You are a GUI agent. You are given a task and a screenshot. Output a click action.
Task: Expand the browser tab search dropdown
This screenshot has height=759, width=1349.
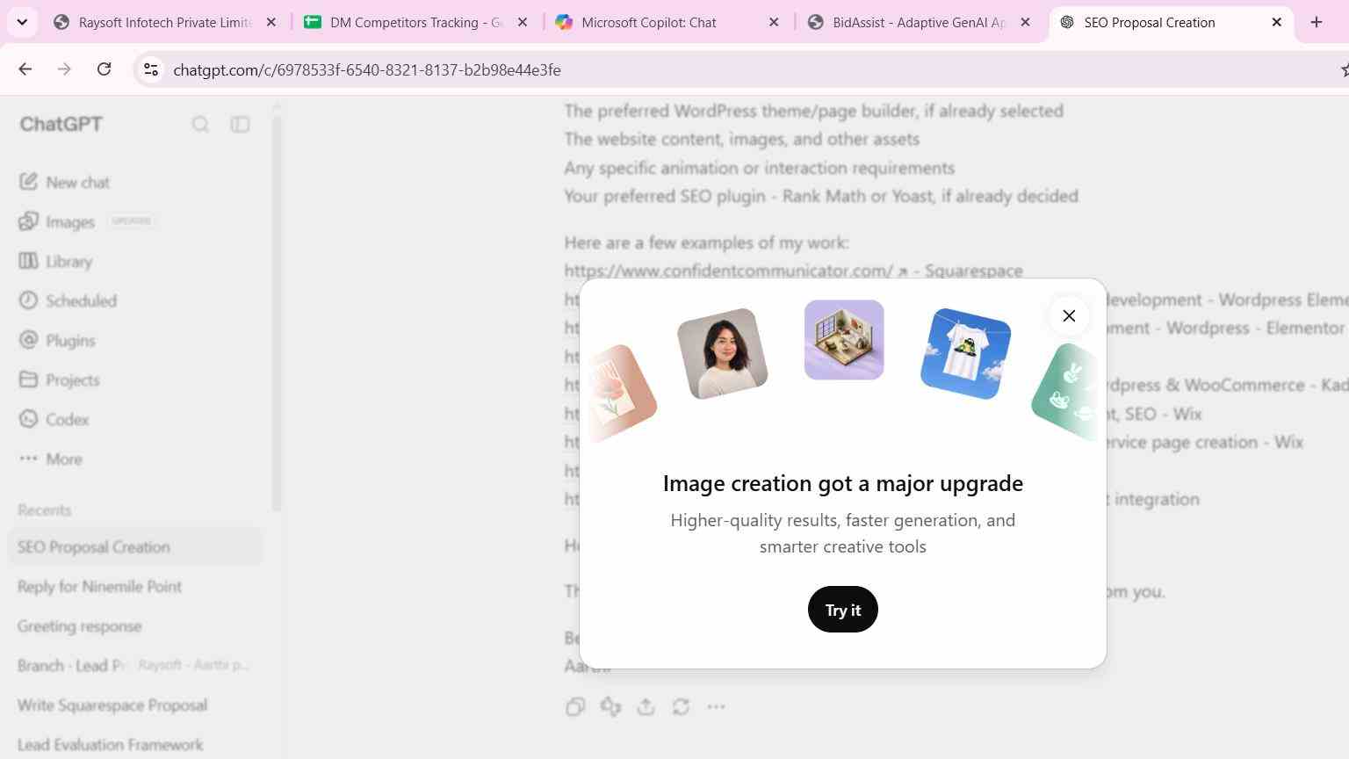tap(22, 23)
